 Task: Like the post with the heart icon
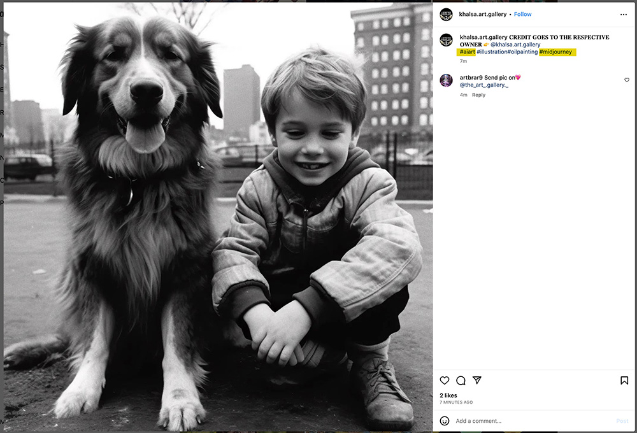tap(445, 380)
